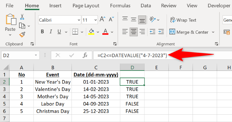
Task: Open the Orientation text-rotation icon
Action: point(153,19)
